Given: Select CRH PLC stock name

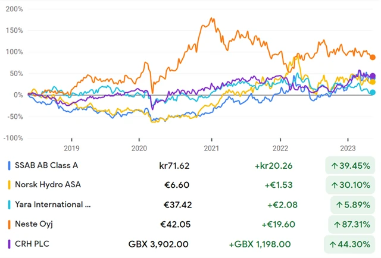Looking at the screenshot, I should pos(33,244).
